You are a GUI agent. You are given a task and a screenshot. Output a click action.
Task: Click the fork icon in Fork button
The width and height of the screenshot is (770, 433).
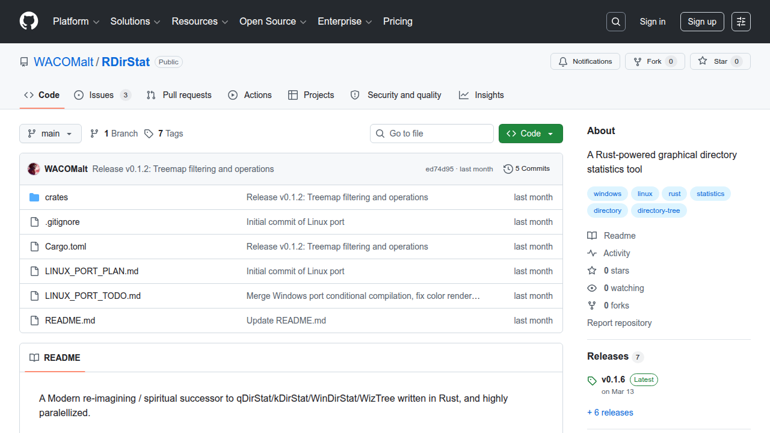[x=638, y=61]
